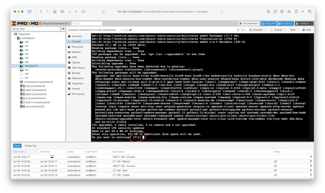Open the Resources menu item
The width and height of the screenshot is (325, 193).
[77, 47]
